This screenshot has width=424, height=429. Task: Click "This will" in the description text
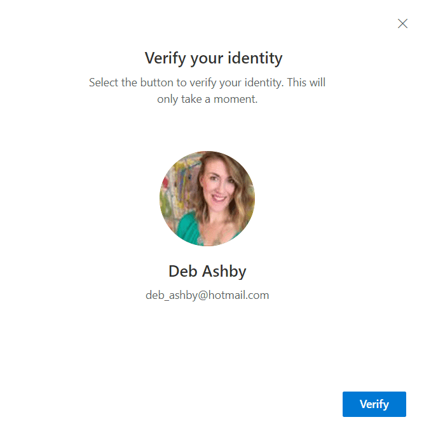pos(305,82)
